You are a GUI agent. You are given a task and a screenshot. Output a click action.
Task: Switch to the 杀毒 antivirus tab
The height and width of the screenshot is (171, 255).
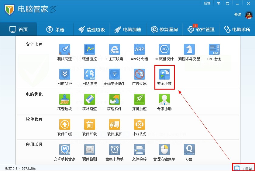point(55,29)
